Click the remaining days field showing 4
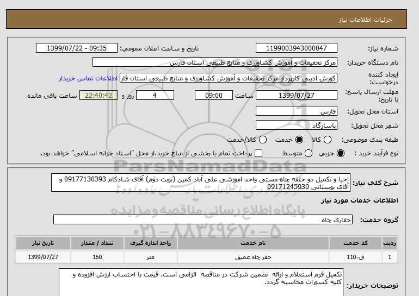Image resolution: width=419 pixels, height=296 pixels. tap(155, 95)
